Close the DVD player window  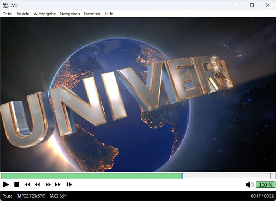pos(268,5)
